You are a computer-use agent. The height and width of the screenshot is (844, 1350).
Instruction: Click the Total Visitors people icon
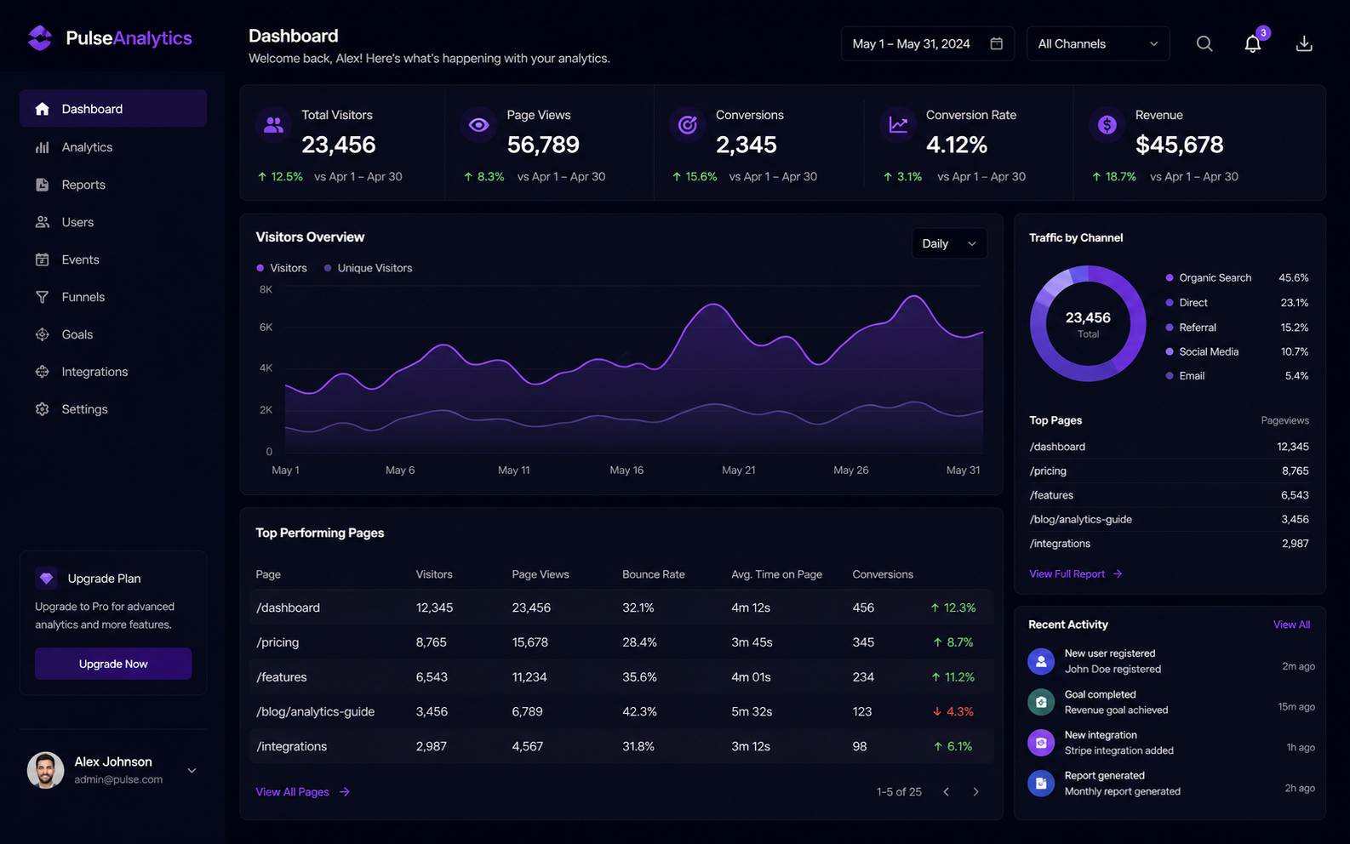[273, 125]
